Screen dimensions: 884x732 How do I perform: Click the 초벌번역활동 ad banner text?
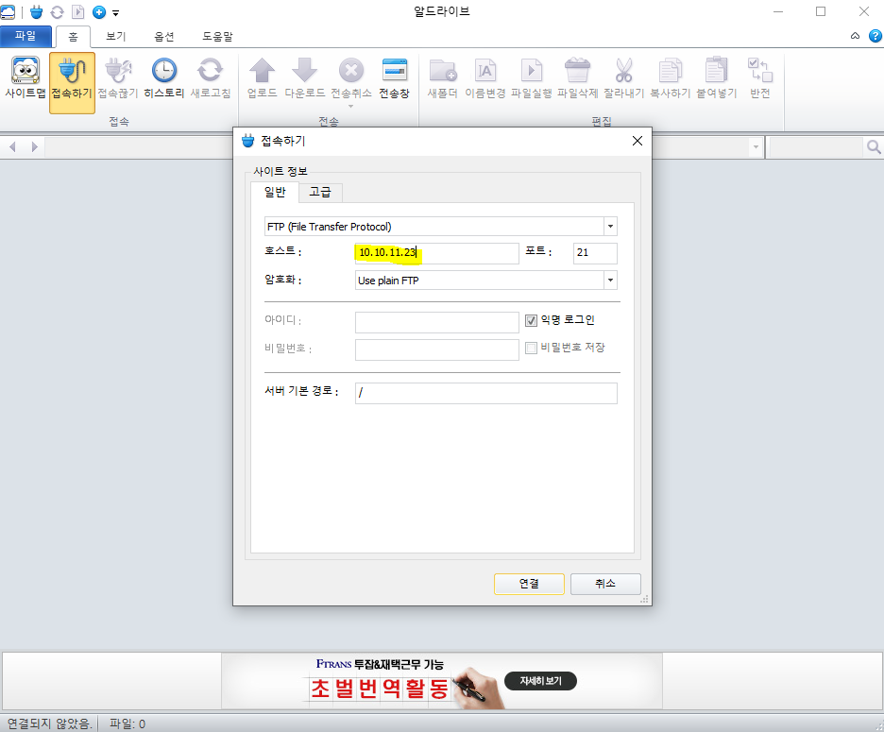click(x=380, y=689)
